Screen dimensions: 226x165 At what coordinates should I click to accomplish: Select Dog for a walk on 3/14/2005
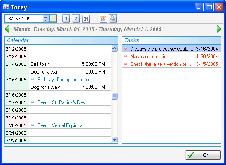click(x=70, y=71)
